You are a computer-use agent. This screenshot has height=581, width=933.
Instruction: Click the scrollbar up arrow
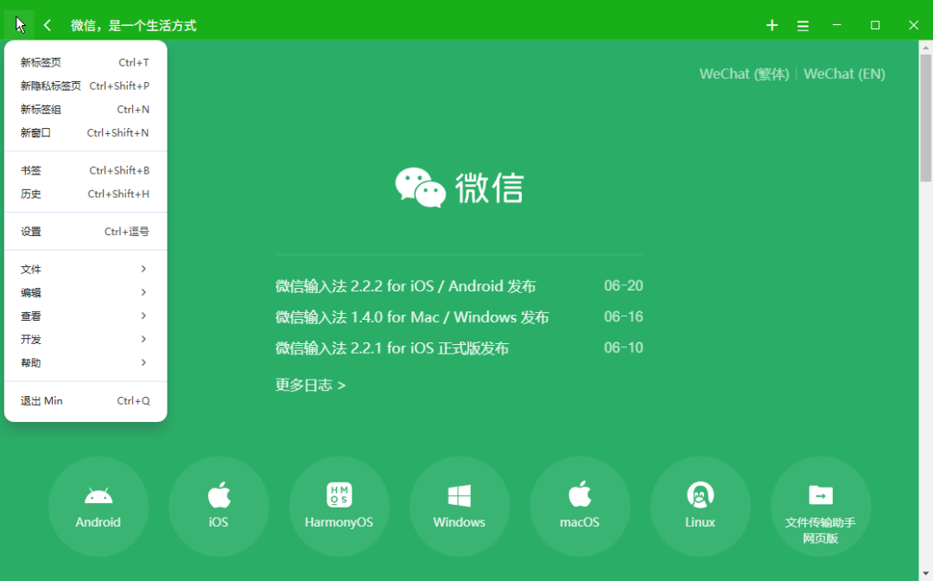click(x=925, y=47)
